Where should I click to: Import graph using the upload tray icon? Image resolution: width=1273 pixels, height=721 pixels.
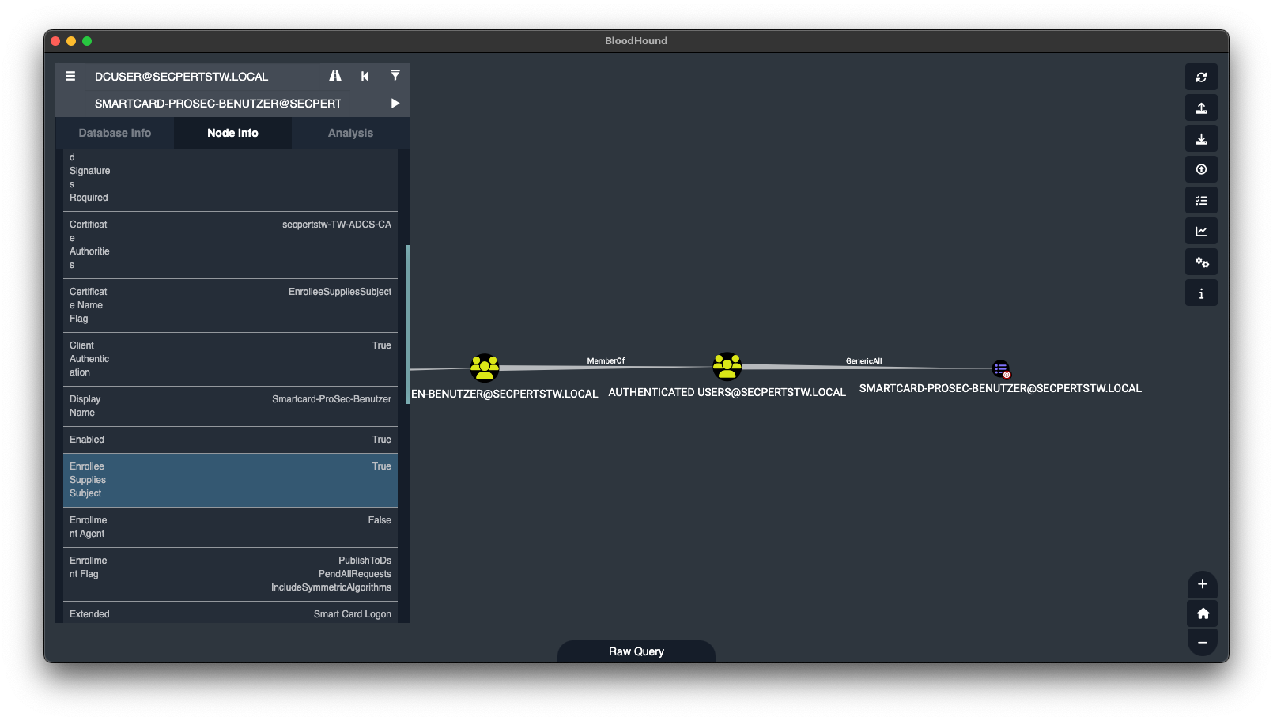1201,108
